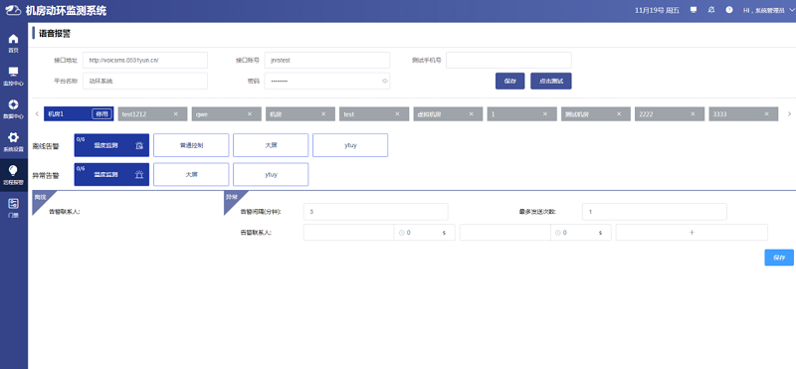Toggle offline alarm siren on temperature monitoring
This screenshot has width=796, height=369.
pyautogui.click(x=139, y=145)
